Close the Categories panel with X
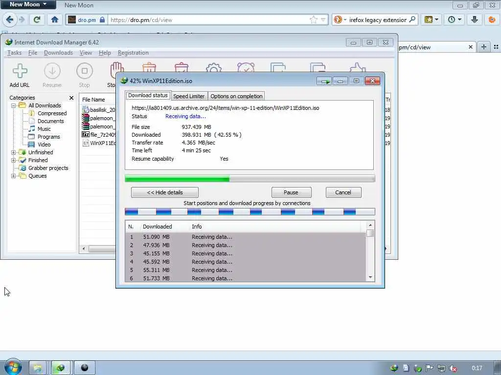Image resolution: width=501 pixels, height=375 pixels. tap(71, 98)
